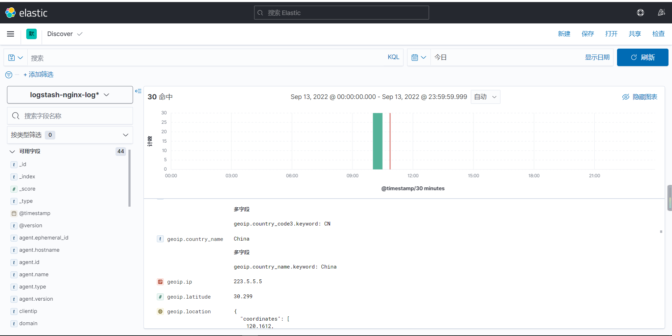The image size is (672, 336).
Task: Click 保存 in the top menu
Action: pos(588,34)
